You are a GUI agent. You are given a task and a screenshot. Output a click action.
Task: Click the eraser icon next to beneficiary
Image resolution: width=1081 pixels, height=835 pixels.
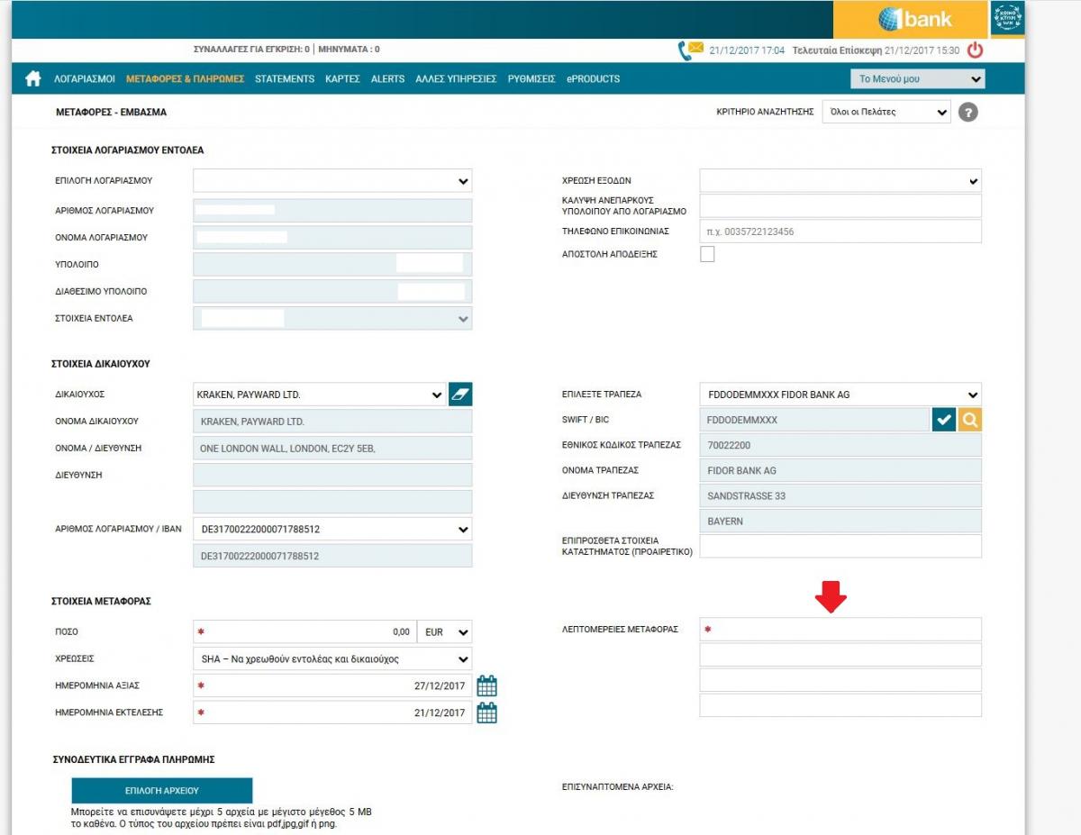tap(460, 394)
